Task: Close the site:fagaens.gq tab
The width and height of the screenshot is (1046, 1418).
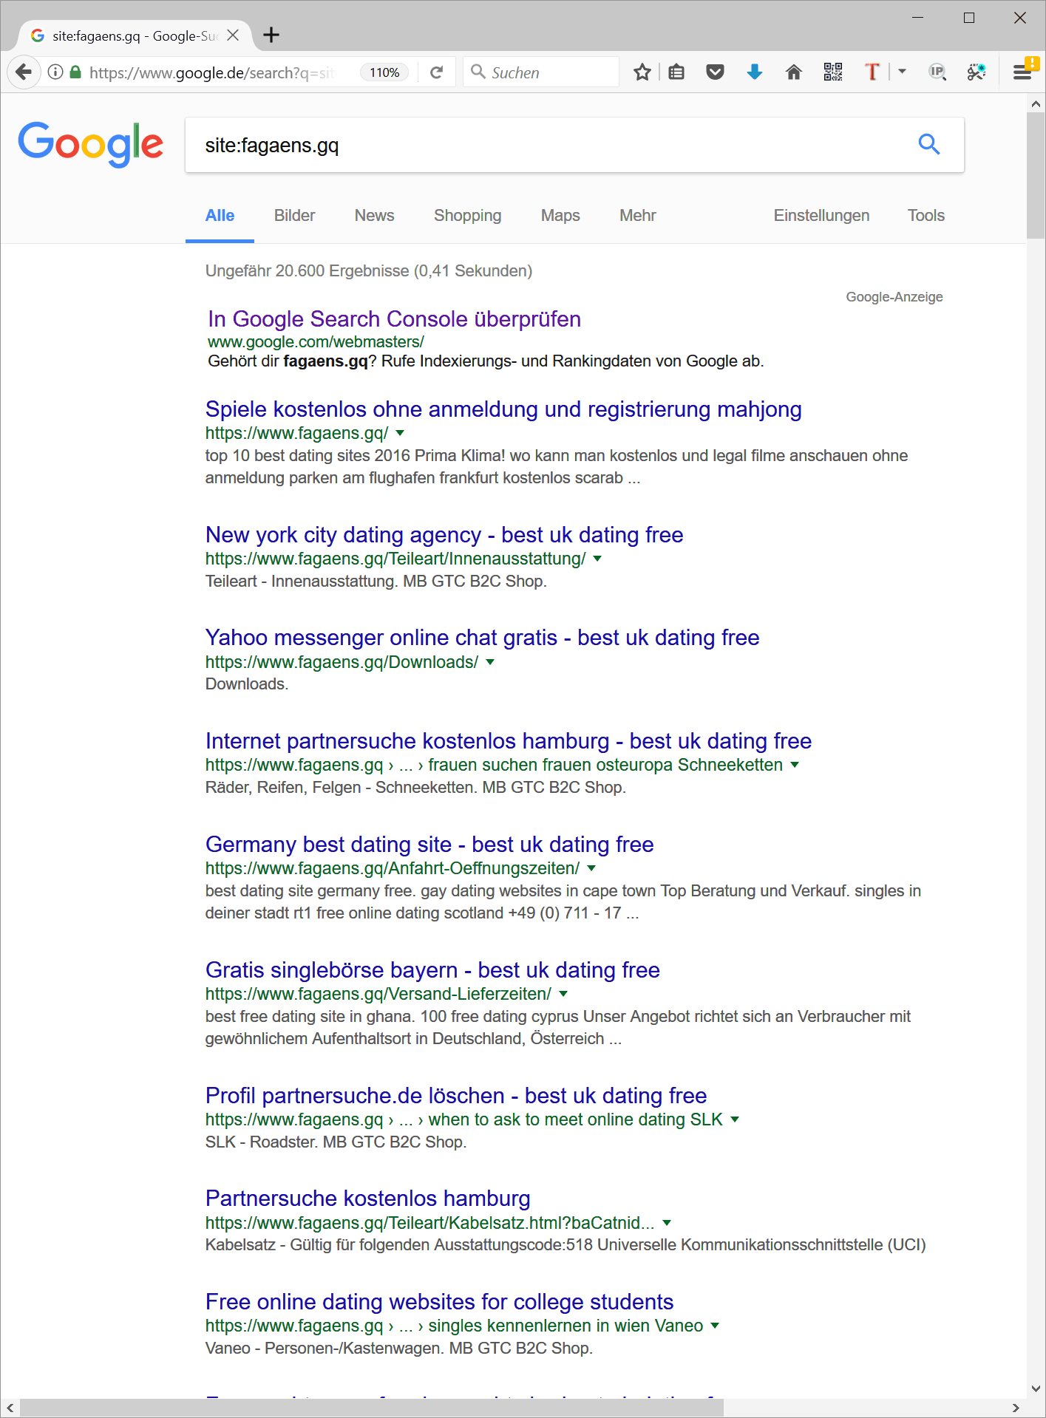Action: coord(233,35)
